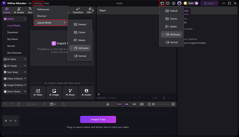Click the Split scissors tool
Screen dimensions: 239x137
pyautogui.click(x=32, y=104)
